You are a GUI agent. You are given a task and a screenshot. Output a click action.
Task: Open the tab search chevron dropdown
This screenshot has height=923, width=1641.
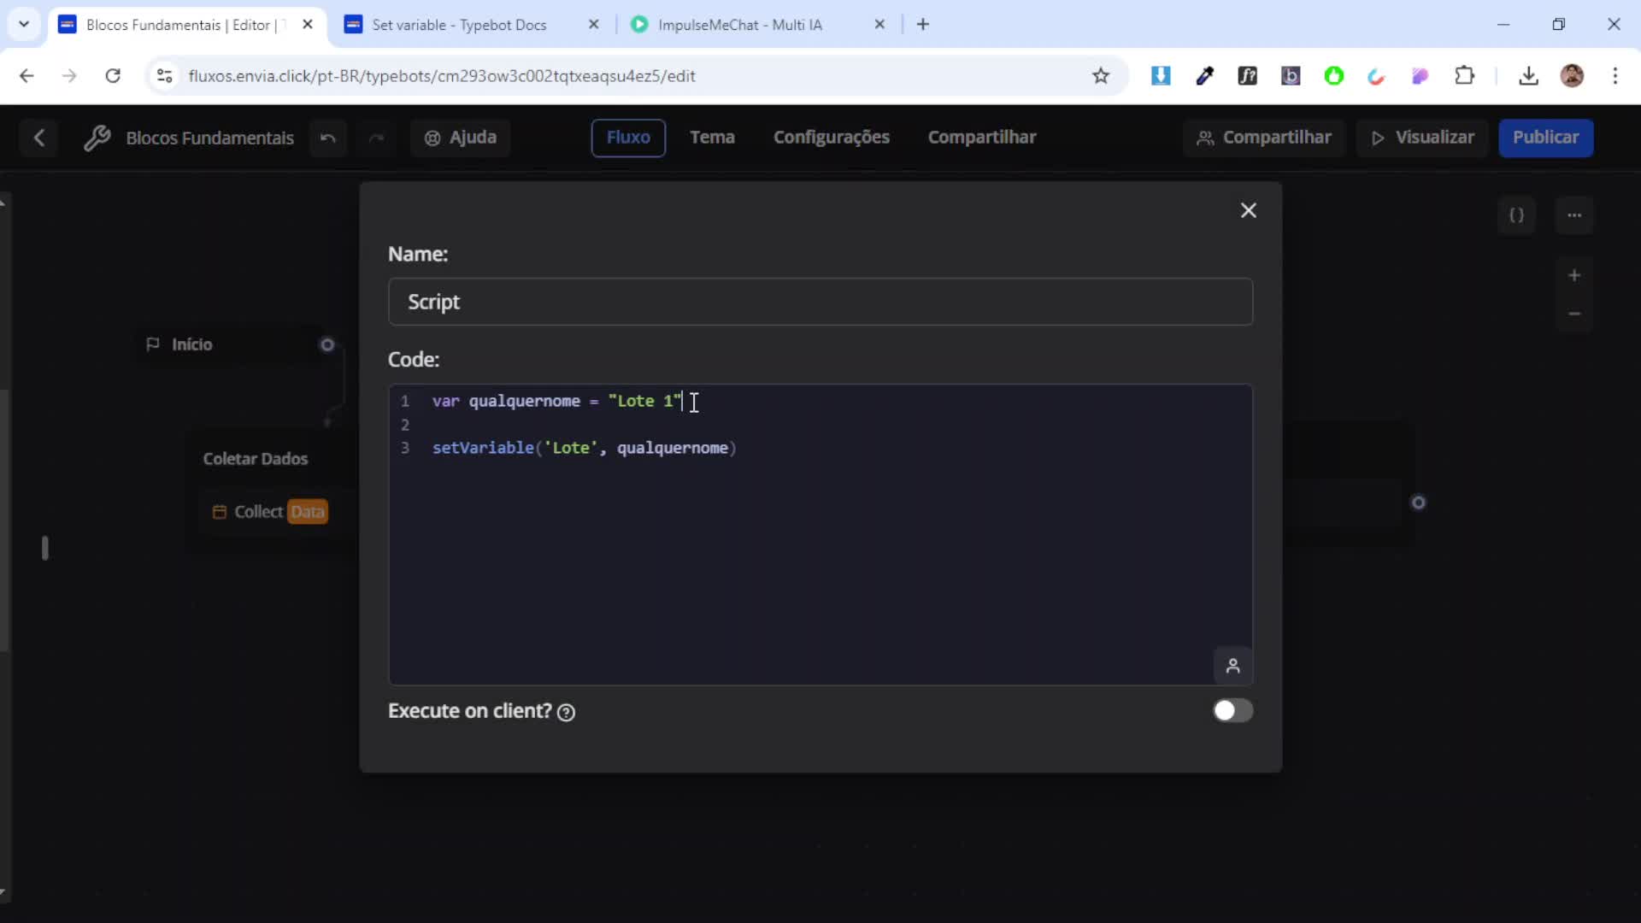coord(24,24)
